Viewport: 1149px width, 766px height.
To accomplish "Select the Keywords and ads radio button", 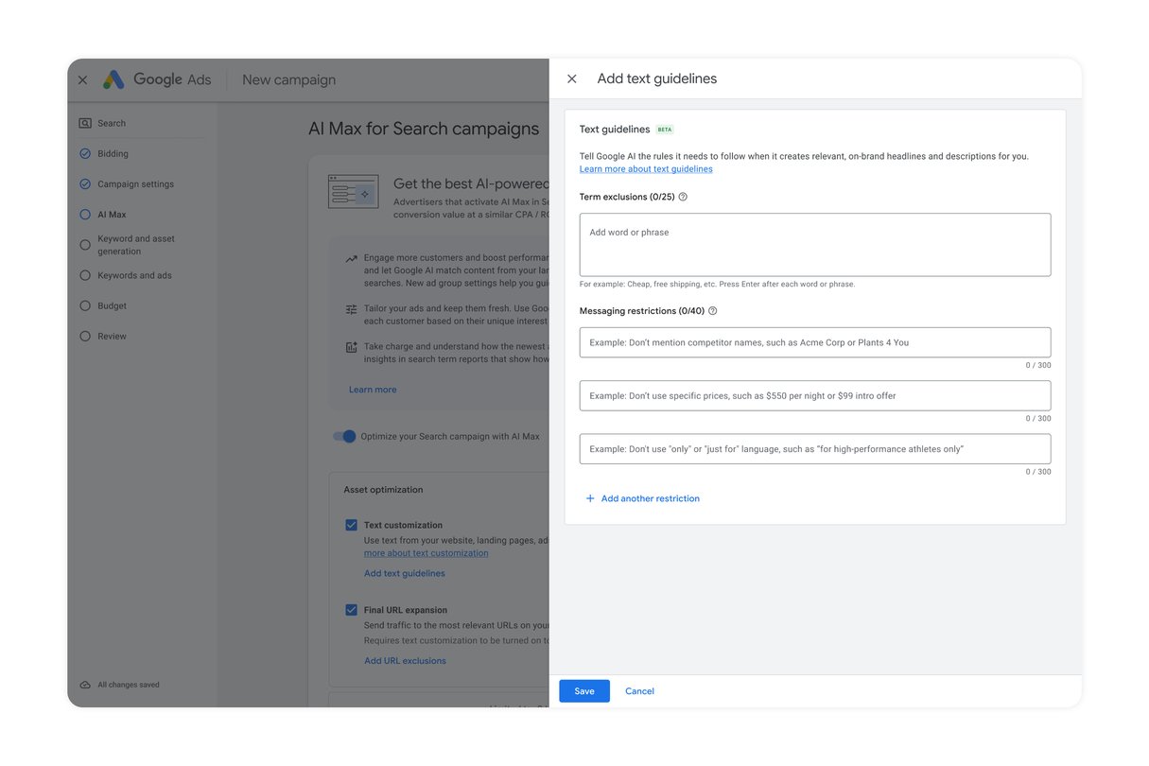I will [84, 275].
